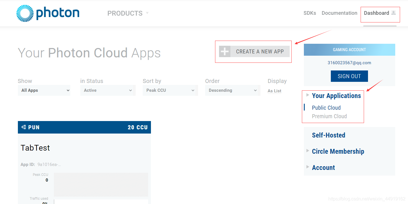Open the PRODUCTS dropdown menu
Viewport: 408px width, 204px height.
click(x=128, y=13)
